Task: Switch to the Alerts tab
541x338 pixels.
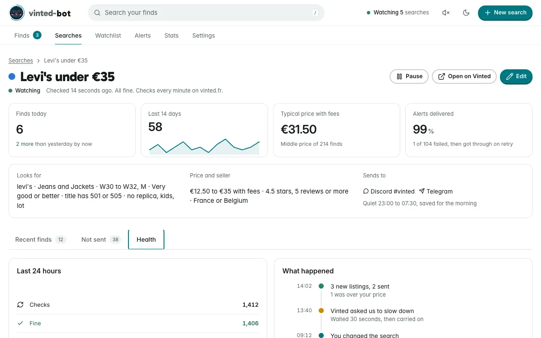Action: (x=142, y=35)
